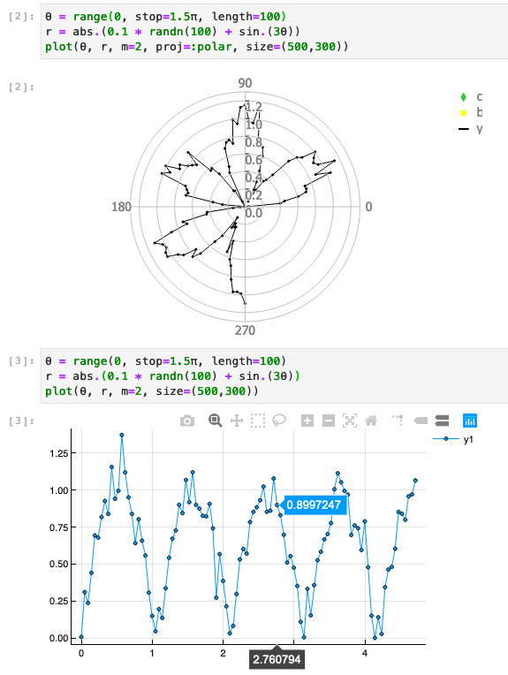Enable compare data on hover
The width and height of the screenshot is (508, 675).
442,421
